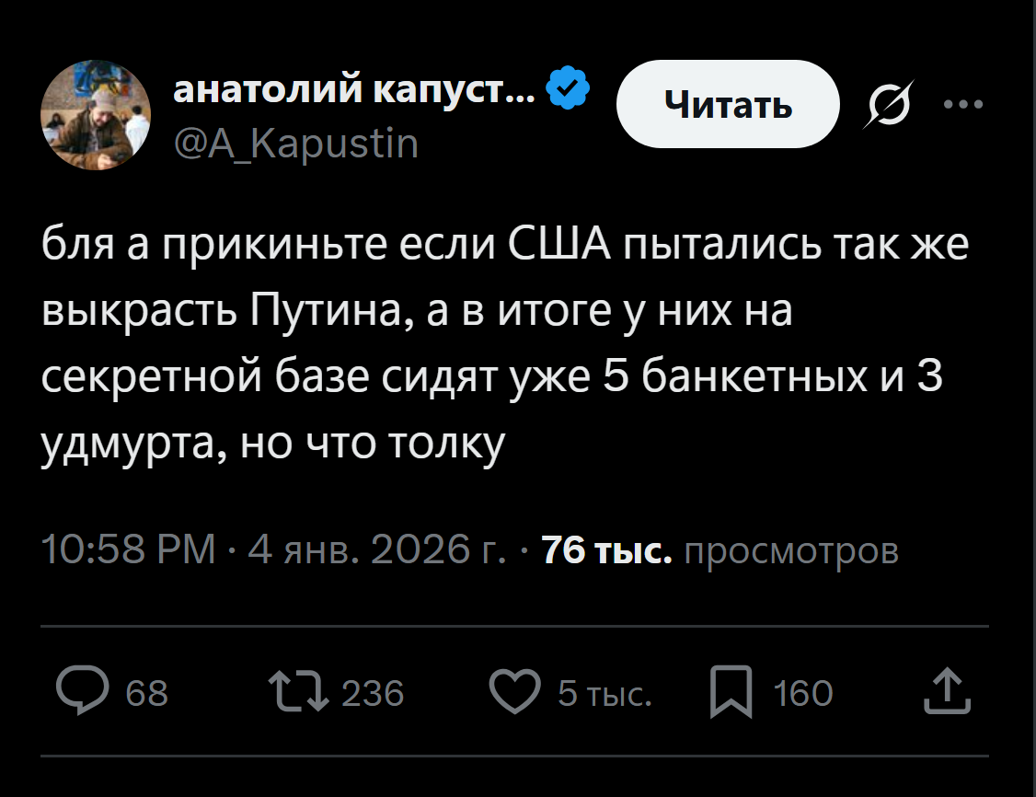Screen dimensions: 1036x797
Task: Click the repost count 236
Action: pyautogui.click(x=373, y=693)
